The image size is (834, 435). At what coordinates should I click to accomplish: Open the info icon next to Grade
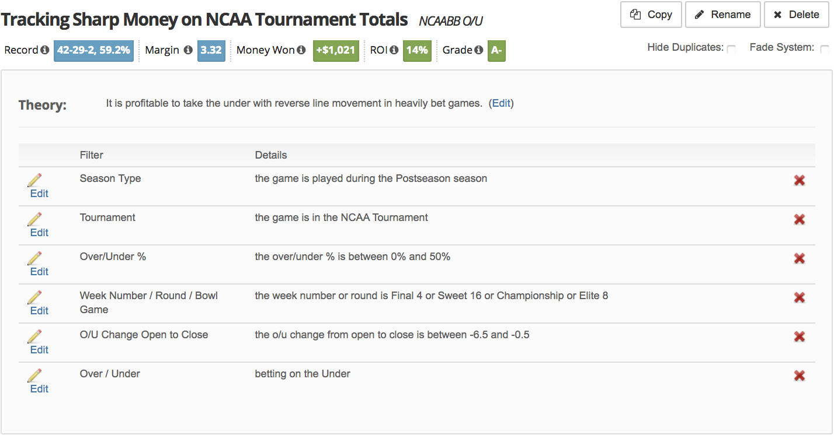tap(479, 50)
